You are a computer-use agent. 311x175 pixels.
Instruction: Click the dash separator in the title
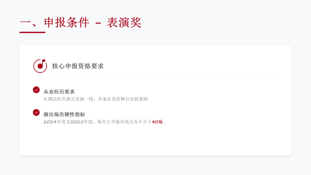pyautogui.click(x=98, y=22)
